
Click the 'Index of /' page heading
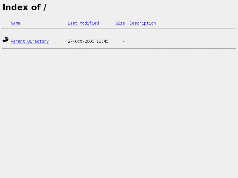point(25,7)
